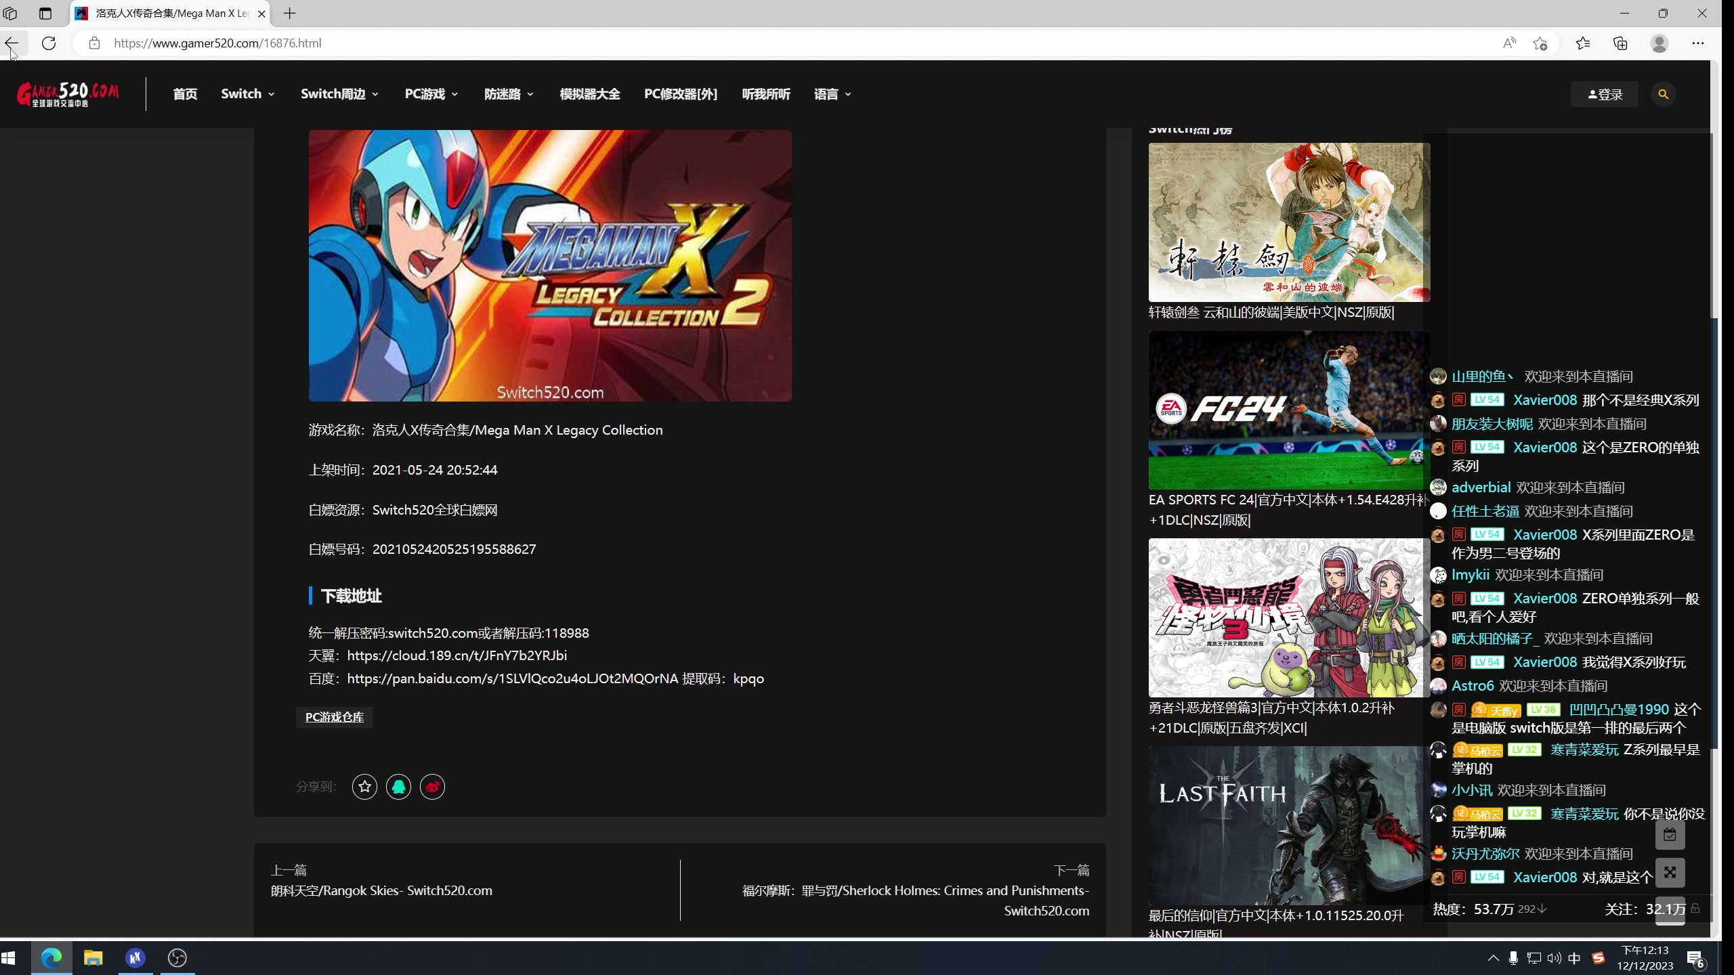This screenshot has width=1734, height=975.
Task: Open the 模拟器大全 menu item
Action: pos(590,94)
